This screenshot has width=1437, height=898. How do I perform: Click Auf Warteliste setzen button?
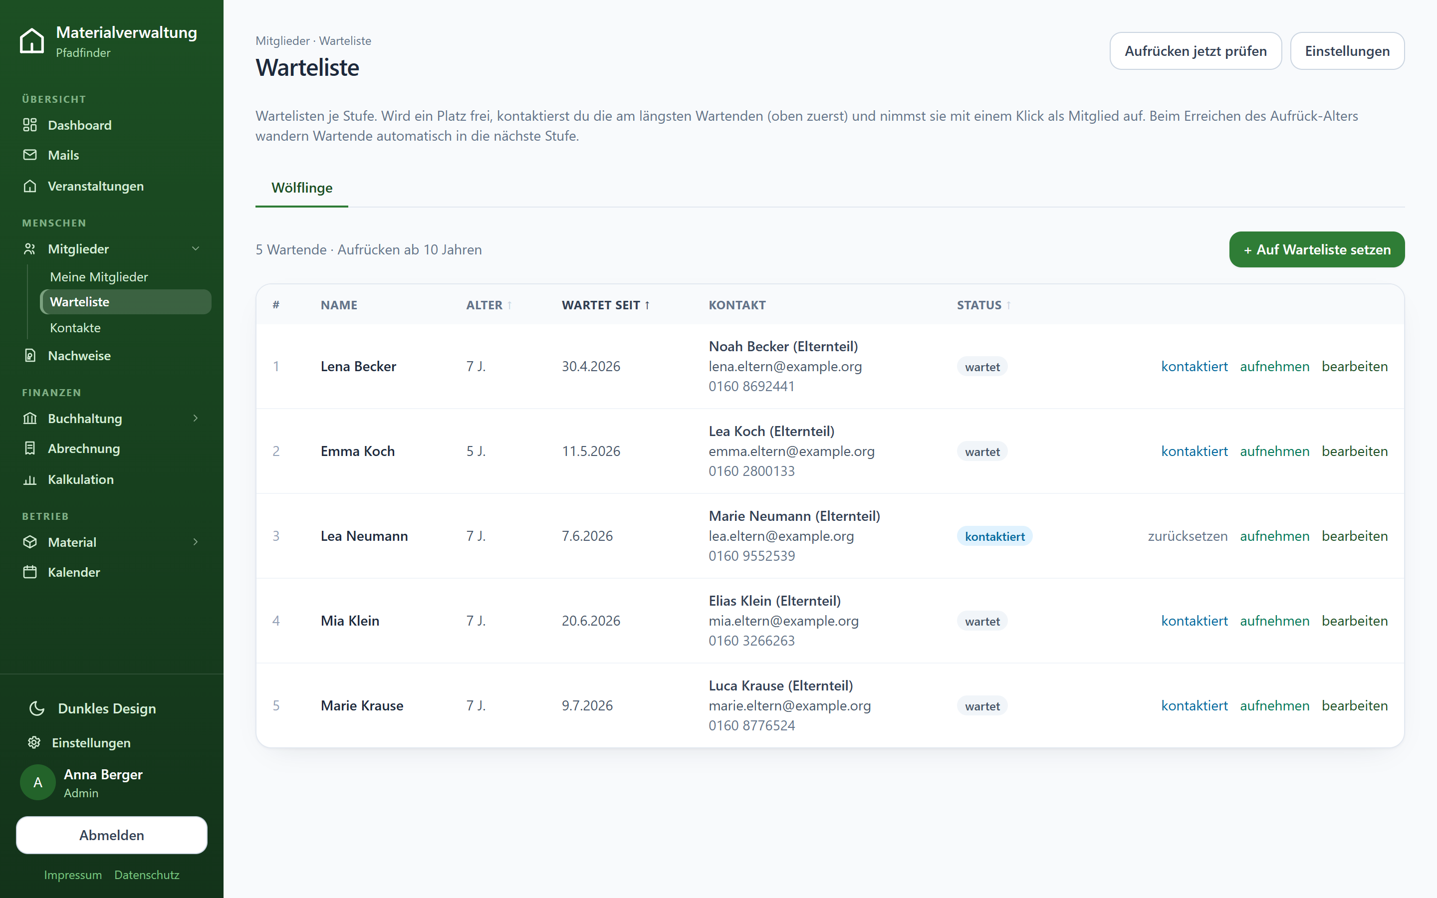1316,249
